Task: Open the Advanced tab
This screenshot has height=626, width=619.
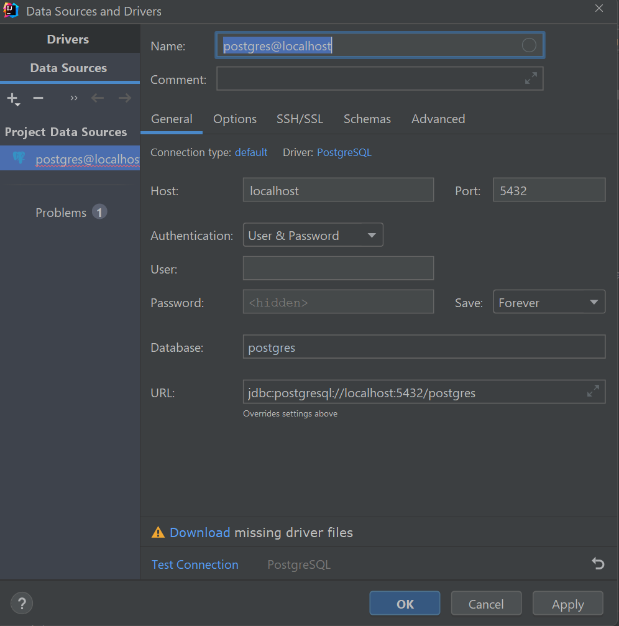Action: (x=438, y=119)
